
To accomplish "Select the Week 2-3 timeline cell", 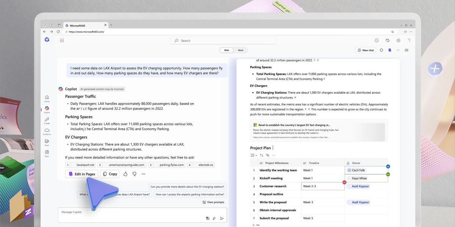I will point(323,186).
